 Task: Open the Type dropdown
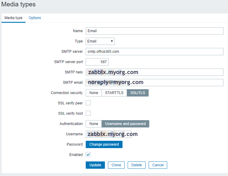point(100,41)
